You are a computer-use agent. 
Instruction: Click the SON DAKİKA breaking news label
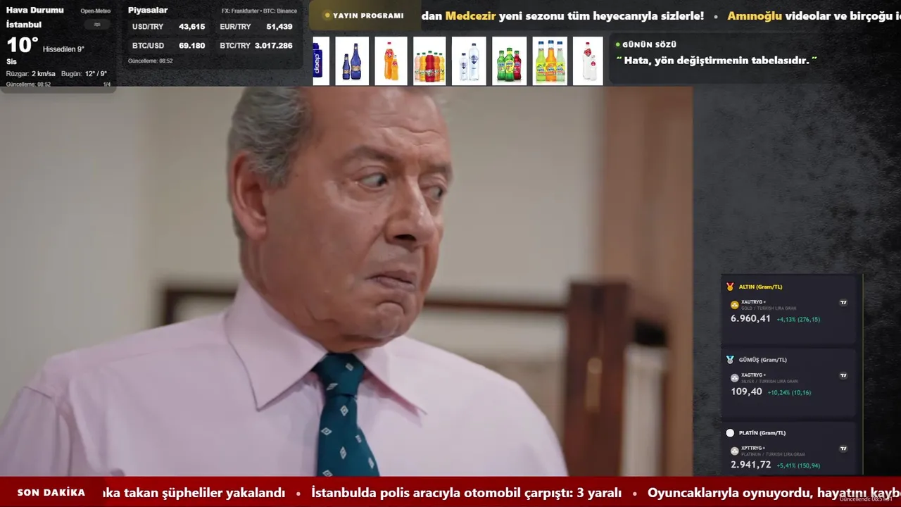pos(51,492)
